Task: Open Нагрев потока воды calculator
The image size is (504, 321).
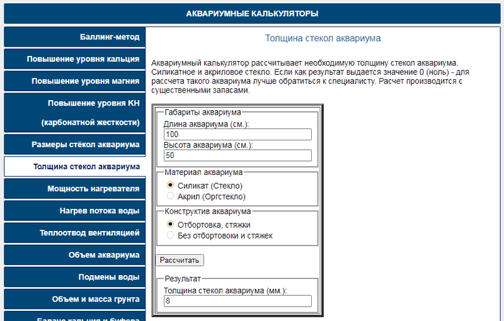Action: [74, 211]
